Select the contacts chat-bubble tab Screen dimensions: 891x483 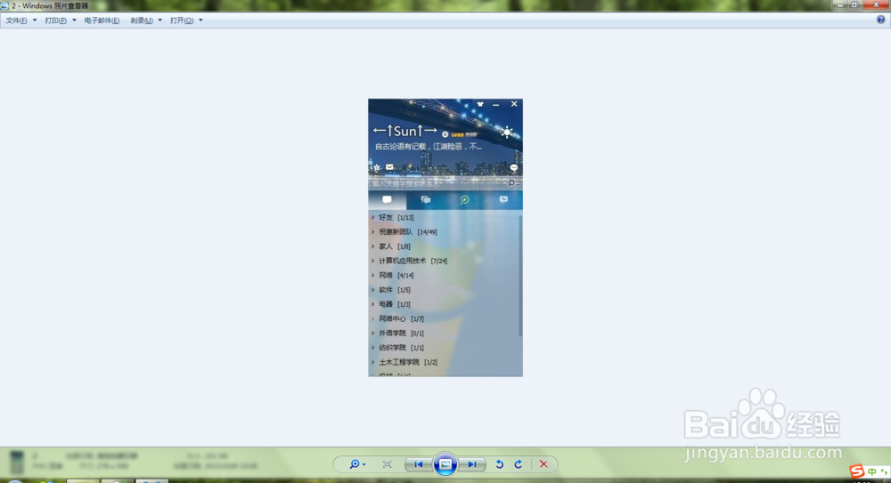click(387, 200)
